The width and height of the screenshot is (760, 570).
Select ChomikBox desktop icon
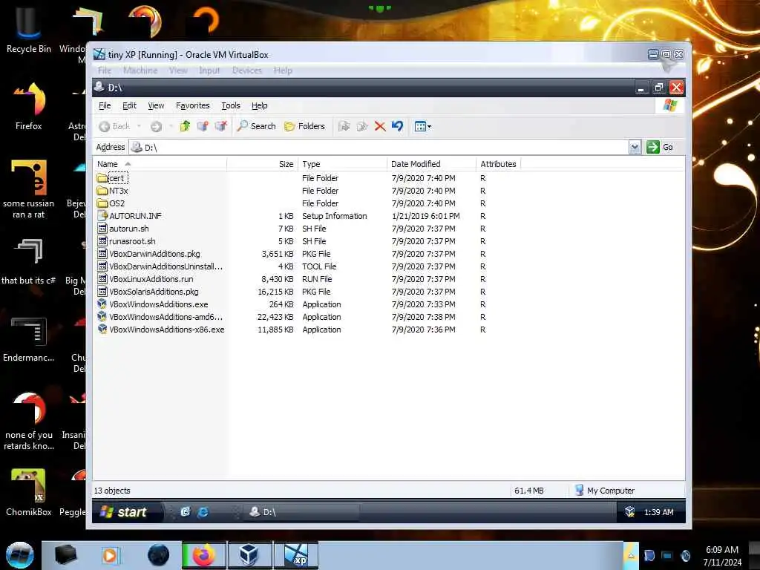pyautogui.click(x=29, y=492)
